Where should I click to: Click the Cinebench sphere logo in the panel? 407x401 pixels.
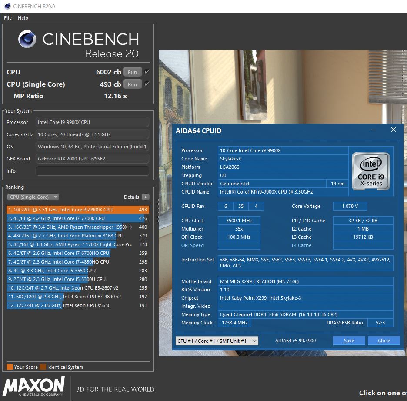[x=27, y=39]
